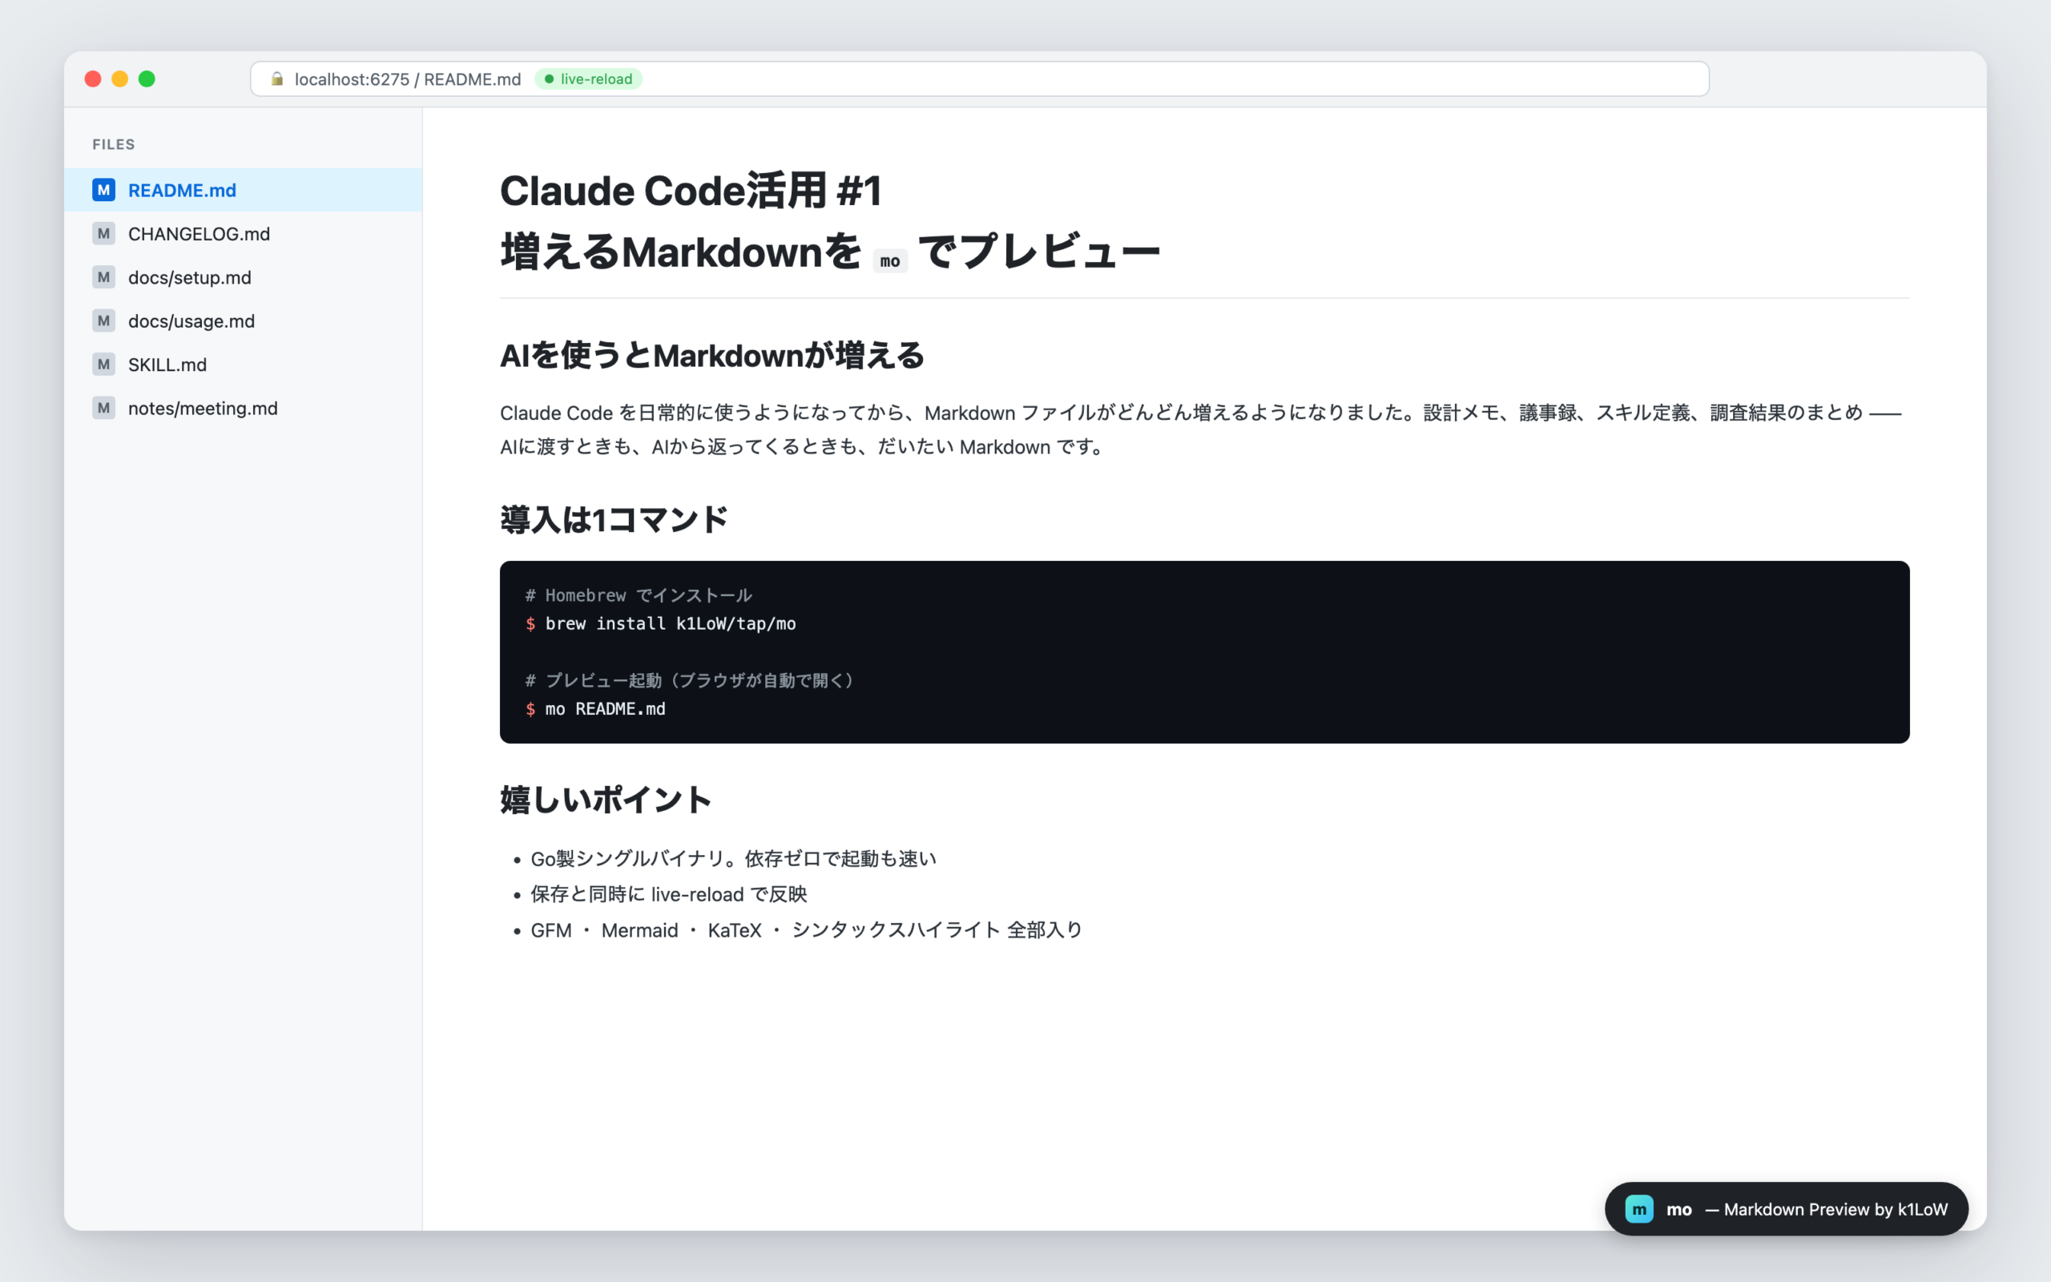The height and width of the screenshot is (1282, 2051).
Task: Click the green live-reload status dot
Action: 549,79
